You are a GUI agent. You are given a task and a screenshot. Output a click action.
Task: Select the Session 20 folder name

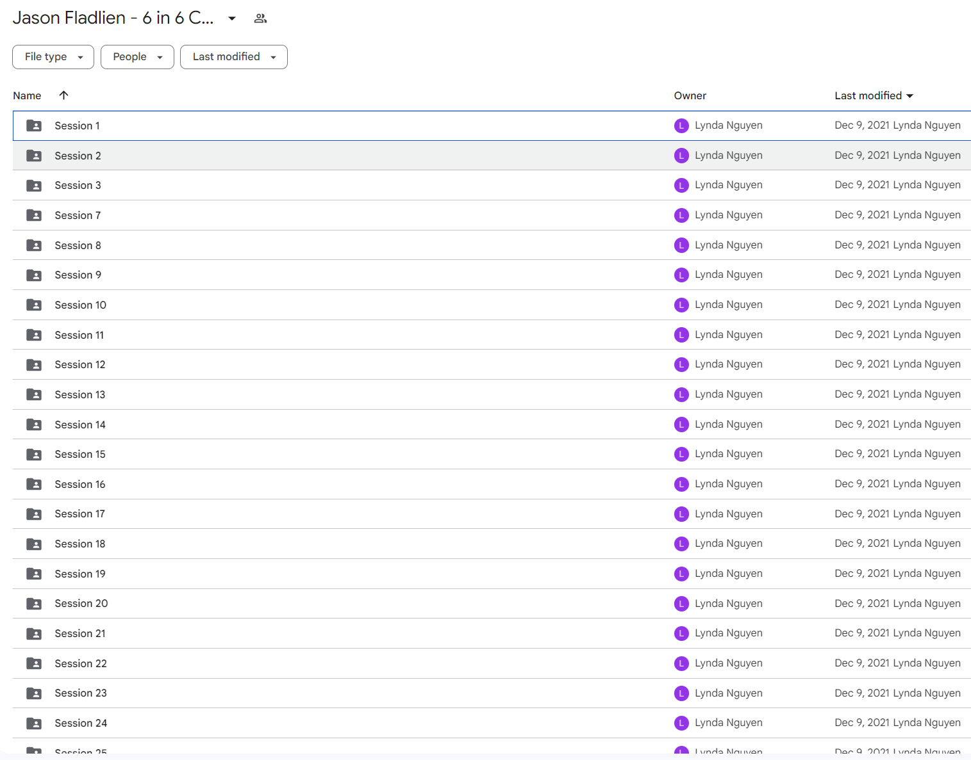tap(81, 603)
